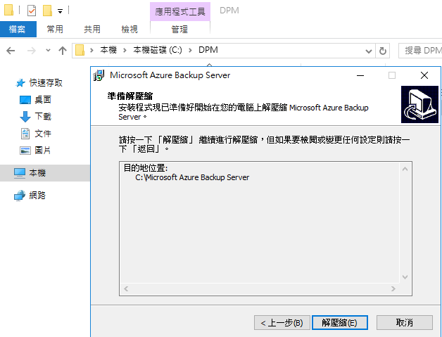Open 桌面 in the navigation pane
Viewport: 442px width, 337px height.
click(43, 99)
